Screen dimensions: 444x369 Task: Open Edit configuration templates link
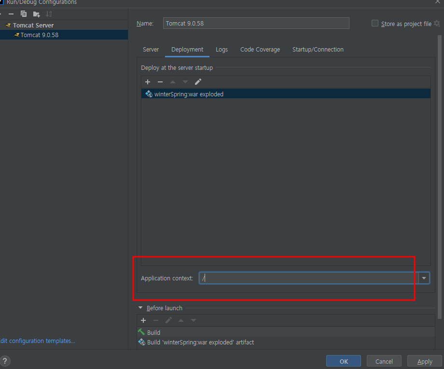click(x=38, y=341)
